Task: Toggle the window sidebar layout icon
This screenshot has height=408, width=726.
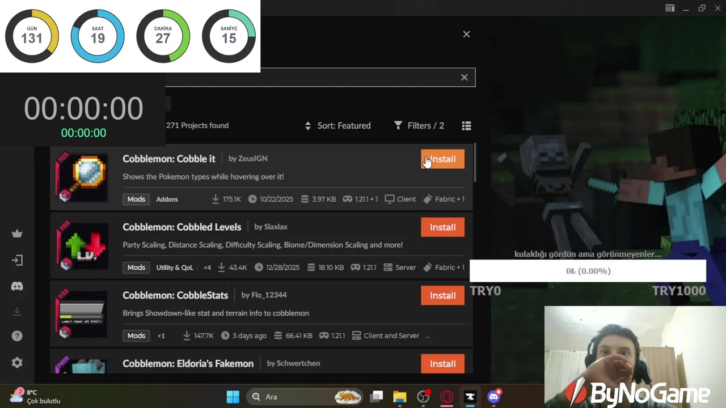Action: [670, 8]
